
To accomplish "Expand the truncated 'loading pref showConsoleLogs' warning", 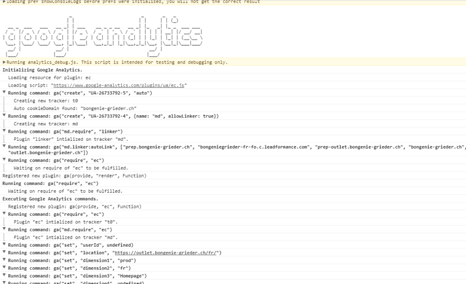I will pos(4,2).
